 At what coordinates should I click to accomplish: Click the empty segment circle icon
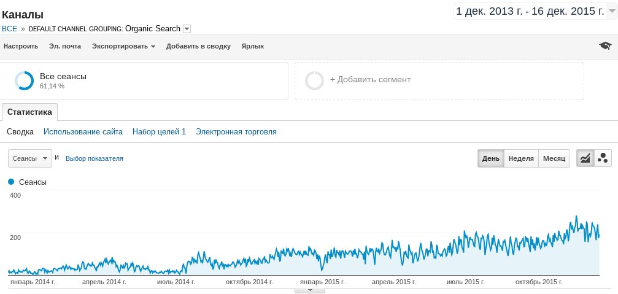tap(314, 80)
